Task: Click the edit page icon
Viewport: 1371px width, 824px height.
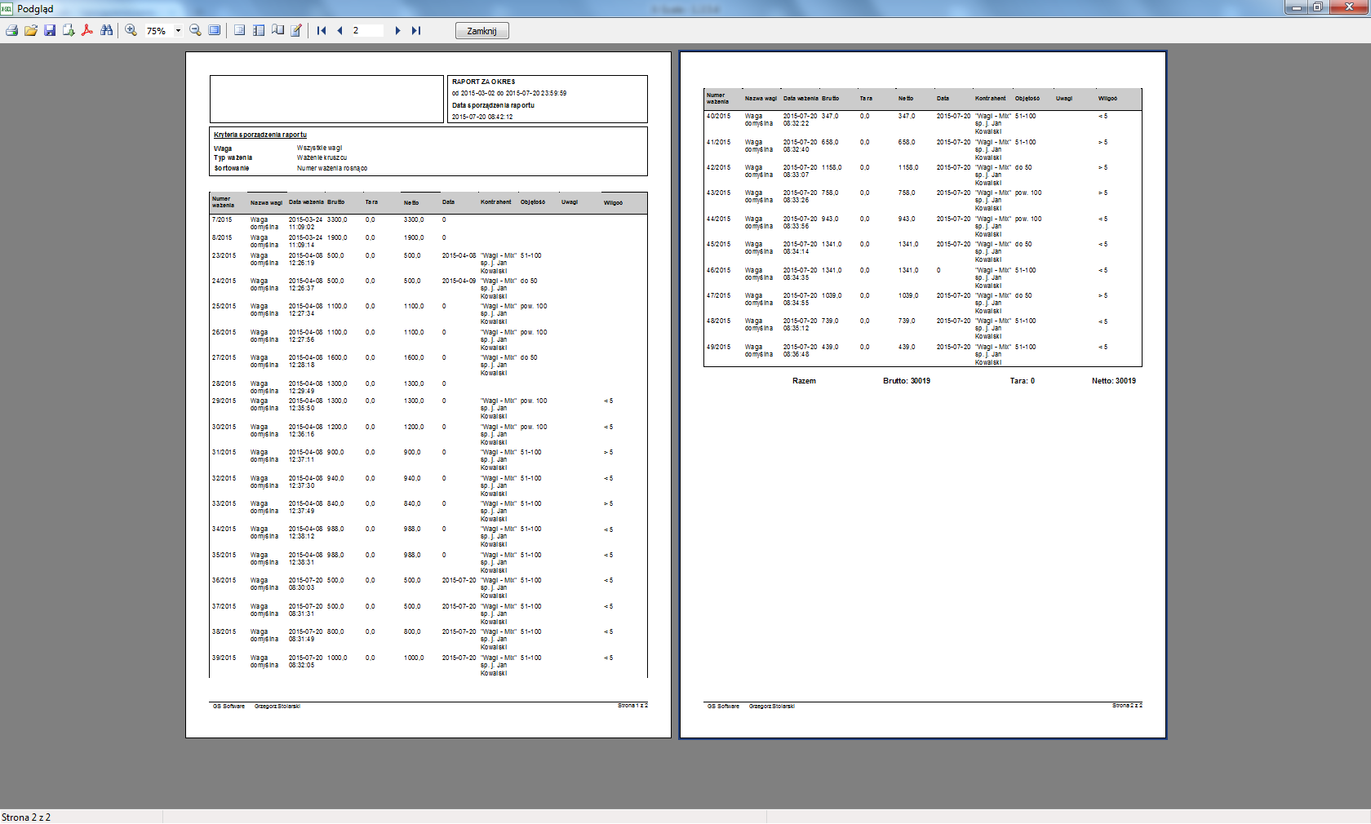Action: 296,30
